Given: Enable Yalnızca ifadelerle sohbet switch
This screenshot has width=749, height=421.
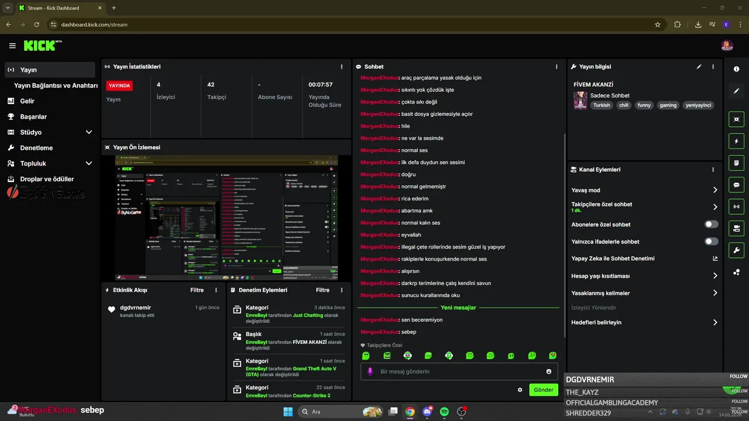Looking at the screenshot, I should [x=711, y=241].
